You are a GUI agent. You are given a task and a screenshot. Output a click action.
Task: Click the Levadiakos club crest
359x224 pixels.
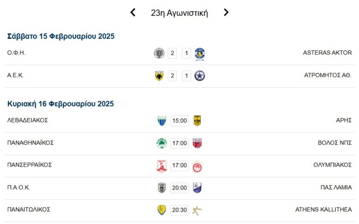click(x=161, y=121)
